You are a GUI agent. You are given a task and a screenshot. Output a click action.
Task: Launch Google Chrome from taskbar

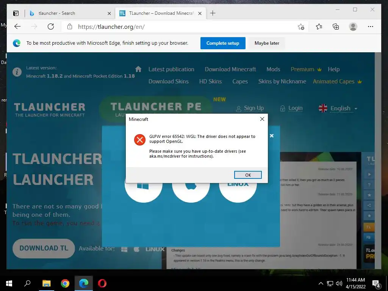point(65,283)
